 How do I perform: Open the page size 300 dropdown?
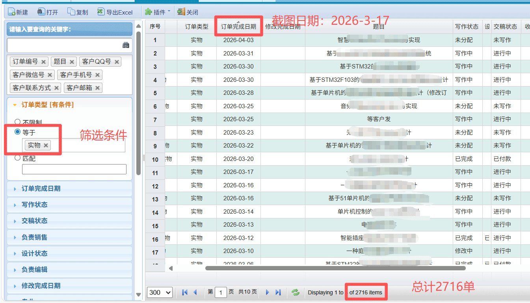click(x=160, y=292)
